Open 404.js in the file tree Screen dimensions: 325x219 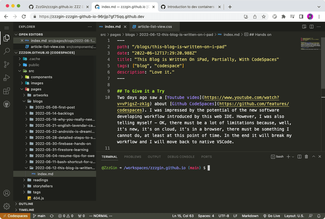(55, 198)
